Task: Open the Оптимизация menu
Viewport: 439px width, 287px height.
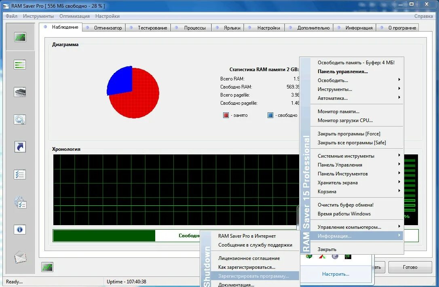Action: (74, 16)
